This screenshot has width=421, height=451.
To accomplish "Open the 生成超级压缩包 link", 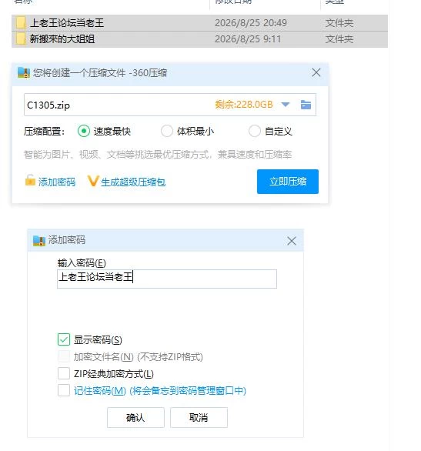I will click(133, 182).
